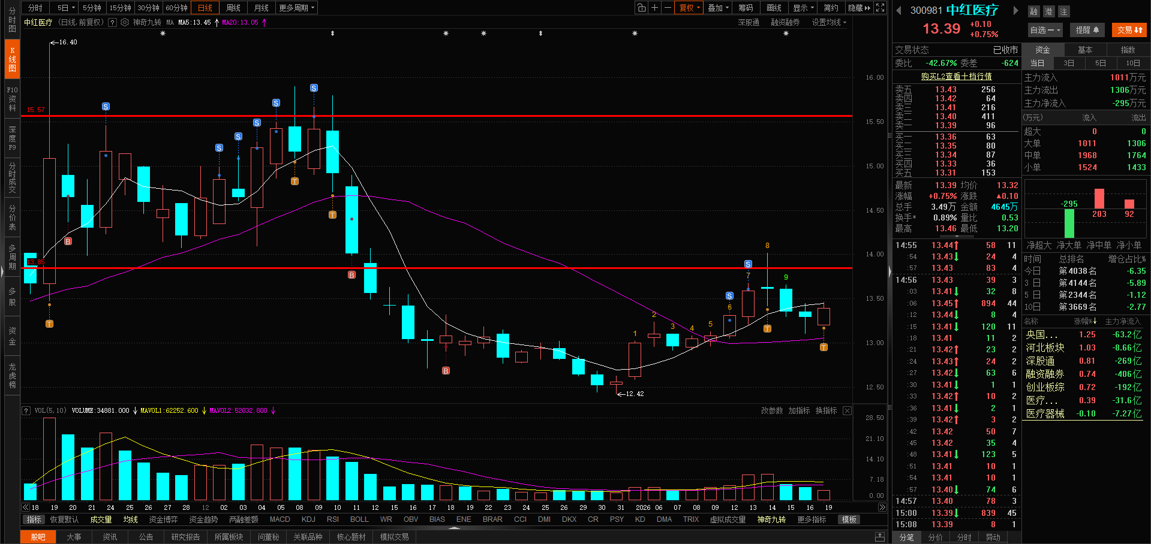The height and width of the screenshot is (544, 1151).
Task: Open 设置均线 dropdown
Action: point(829,22)
